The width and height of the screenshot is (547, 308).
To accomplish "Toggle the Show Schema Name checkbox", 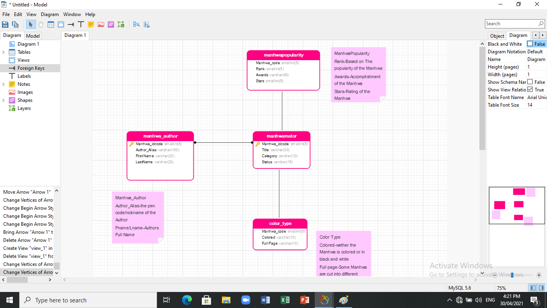I will [x=530, y=82].
